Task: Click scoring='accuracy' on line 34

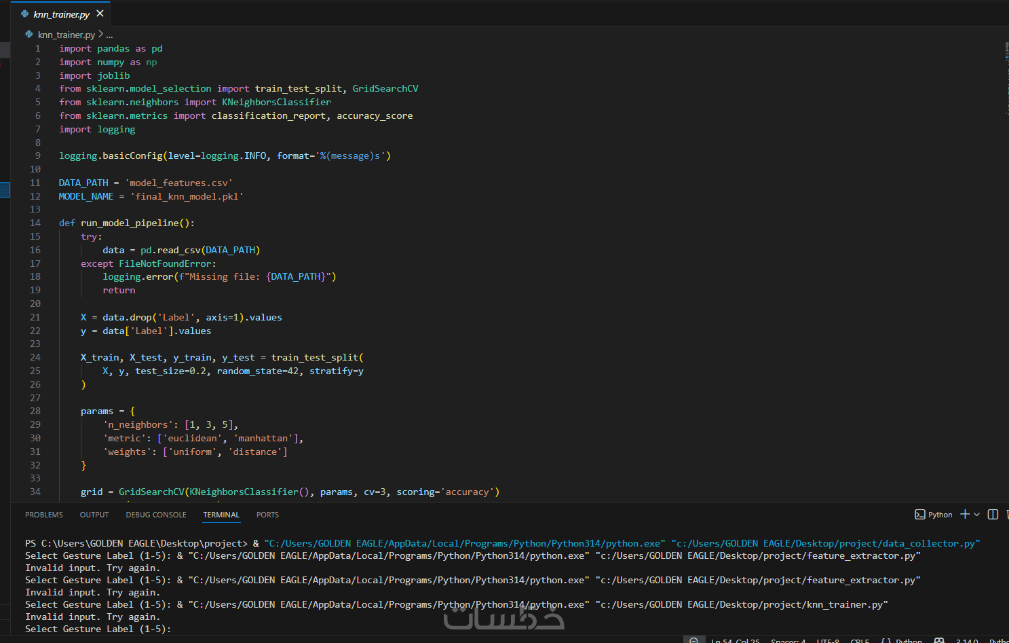Action: coord(445,492)
